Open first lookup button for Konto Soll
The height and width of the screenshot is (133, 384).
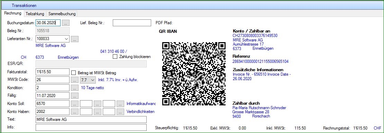pos(75,104)
